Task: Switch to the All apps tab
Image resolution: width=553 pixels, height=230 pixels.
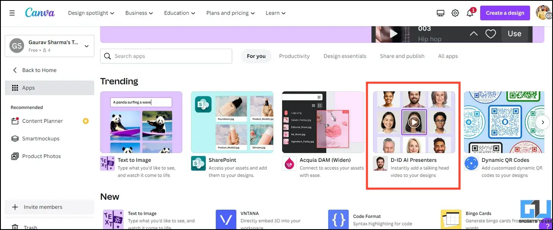Action: tap(448, 56)
